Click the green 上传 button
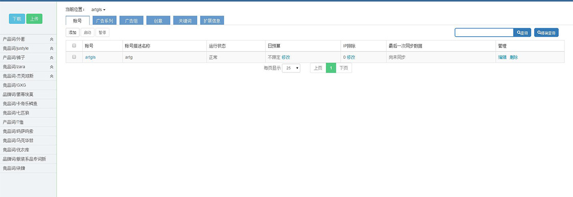This screenshot has height=197, width=573. (34, 19)
